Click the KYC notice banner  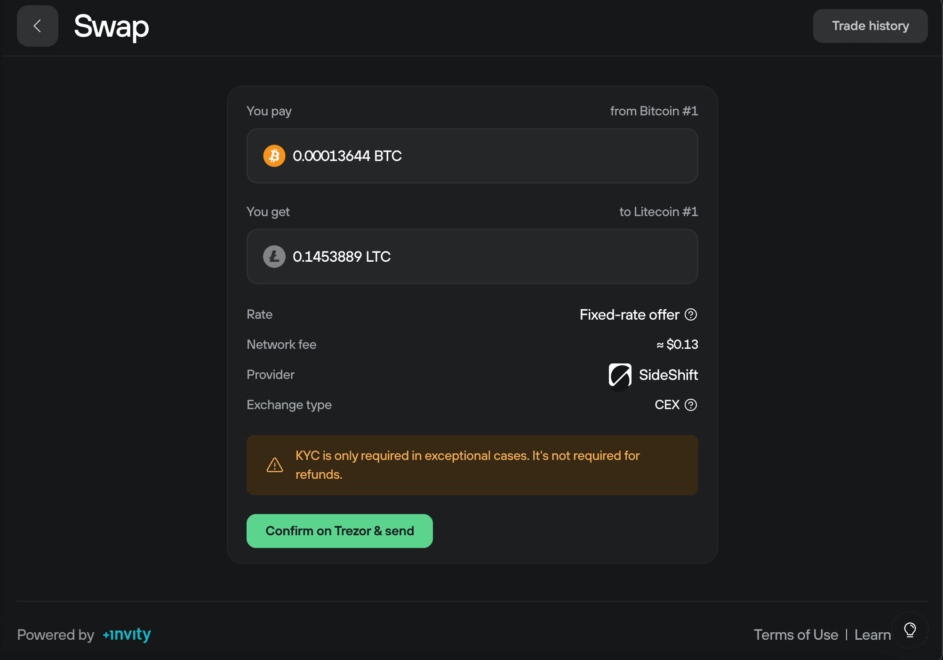click(x=472, y=465)
